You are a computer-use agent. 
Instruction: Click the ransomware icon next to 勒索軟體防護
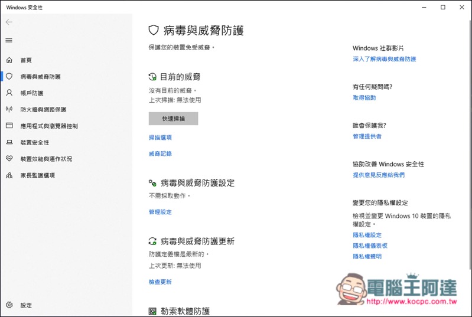point(152,311)
